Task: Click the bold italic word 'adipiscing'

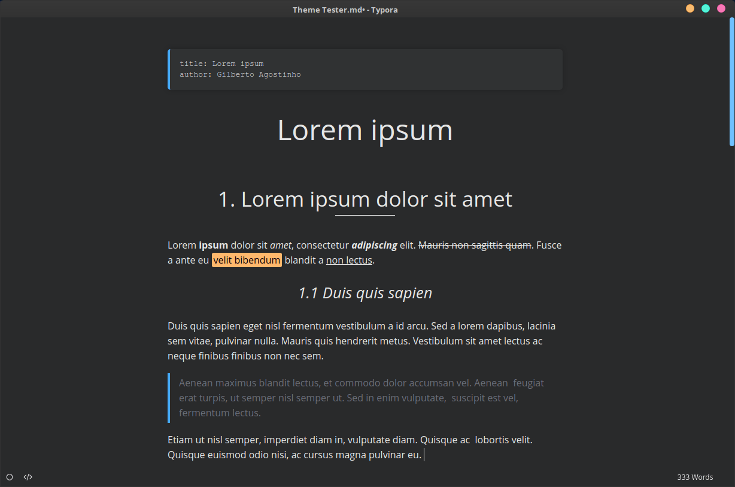Action: [374, 245]
